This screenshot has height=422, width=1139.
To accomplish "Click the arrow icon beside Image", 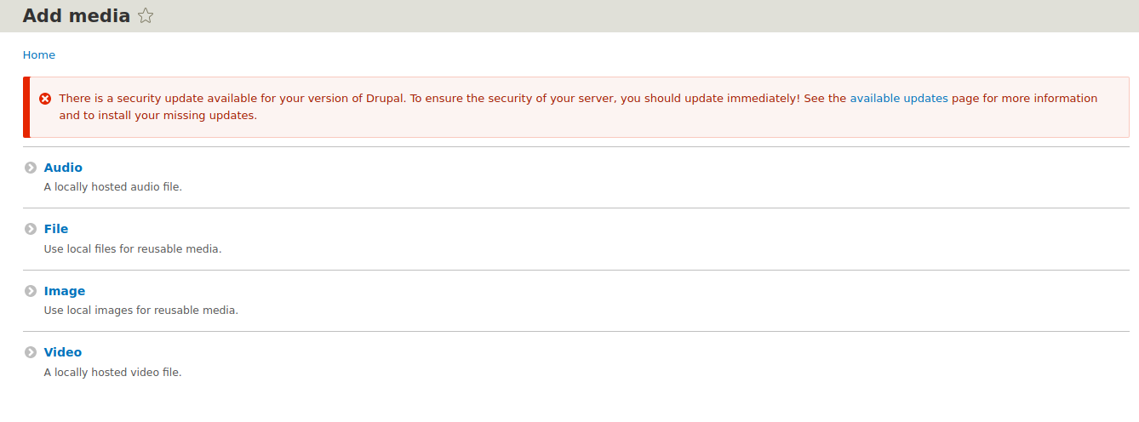I will [x=31, y=291].
